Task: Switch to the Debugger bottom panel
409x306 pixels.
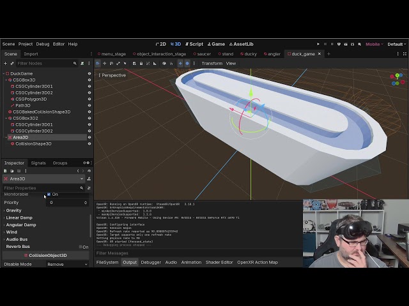Action: (151, 262)
